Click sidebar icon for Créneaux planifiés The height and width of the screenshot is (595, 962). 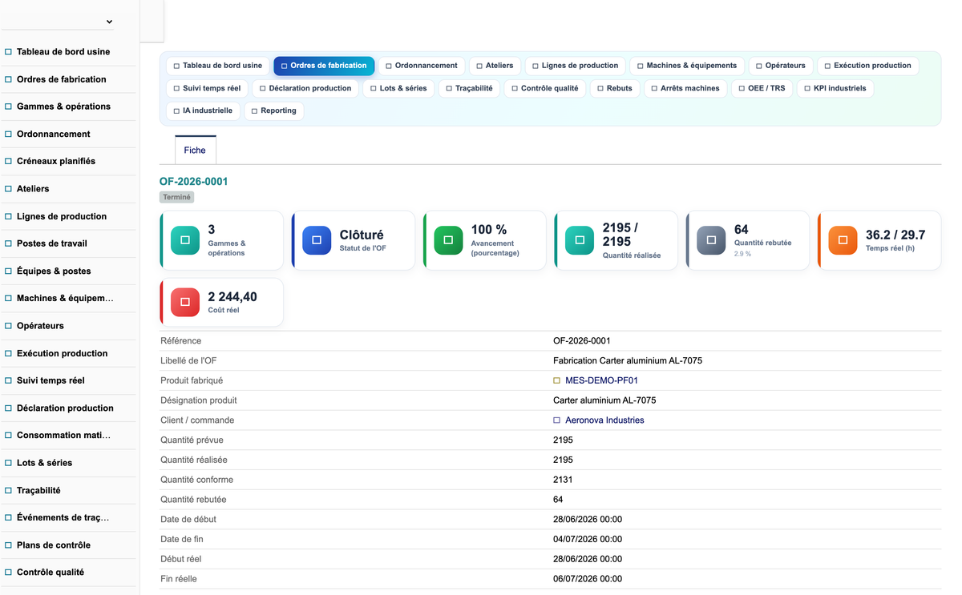[x=8, y=161]
